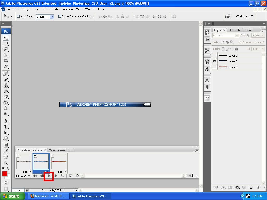Select the Path Selection tool

tap(6, 133)
